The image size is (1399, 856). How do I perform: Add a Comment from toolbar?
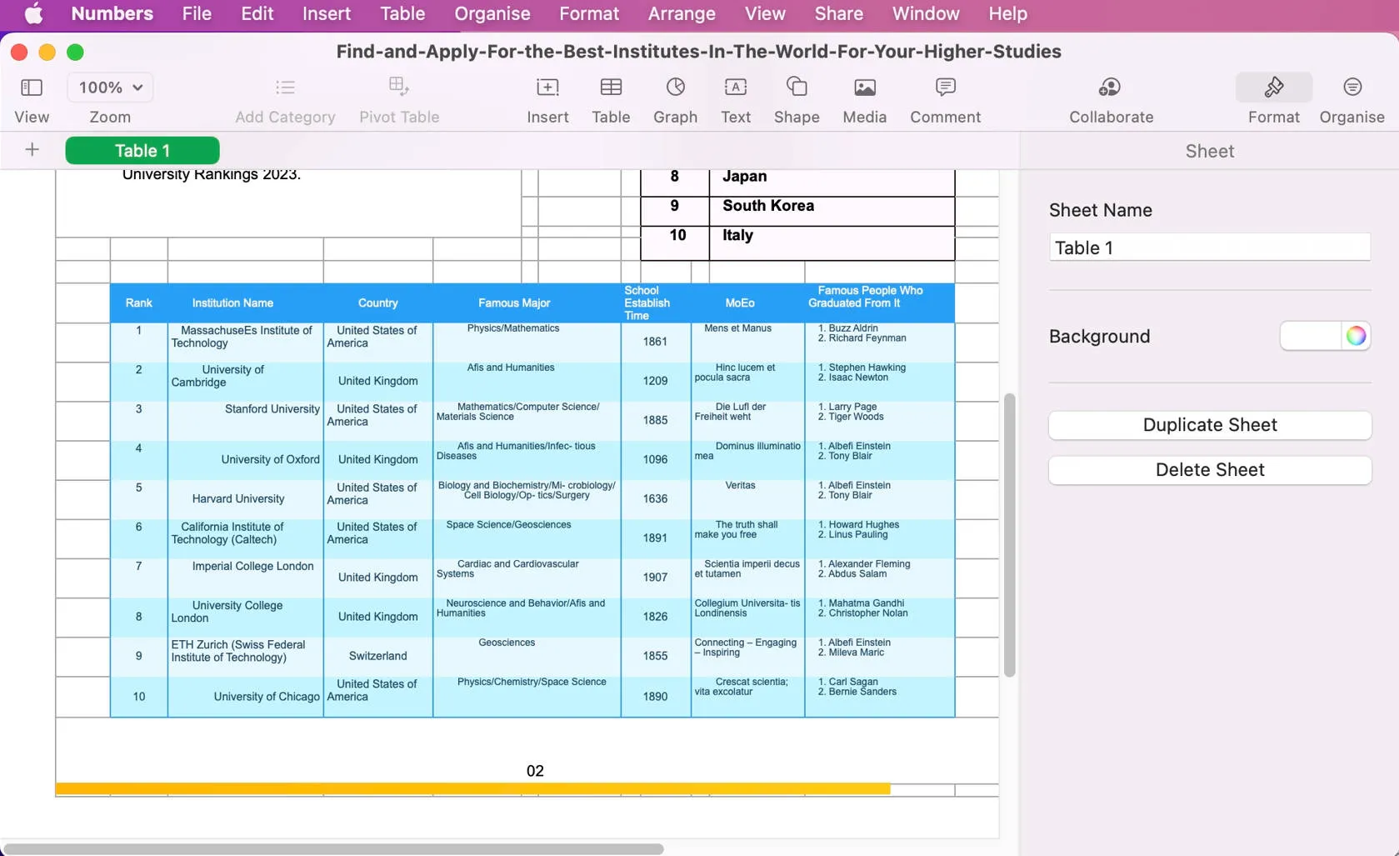tap(945, 88)
